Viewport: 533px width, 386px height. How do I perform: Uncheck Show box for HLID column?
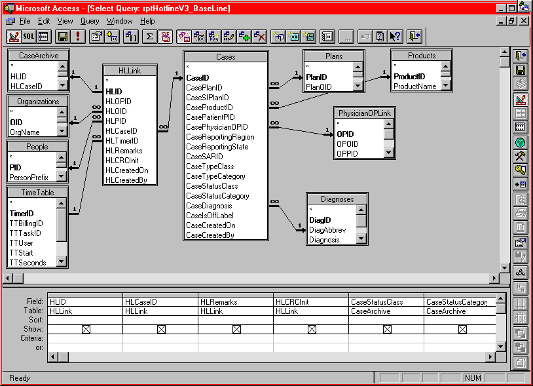86,329
